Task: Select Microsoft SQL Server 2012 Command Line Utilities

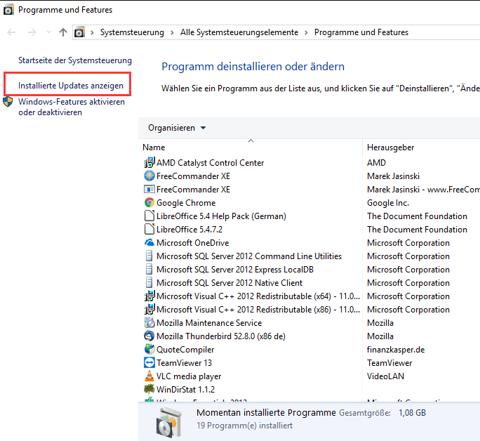Action: click(249, 256)
